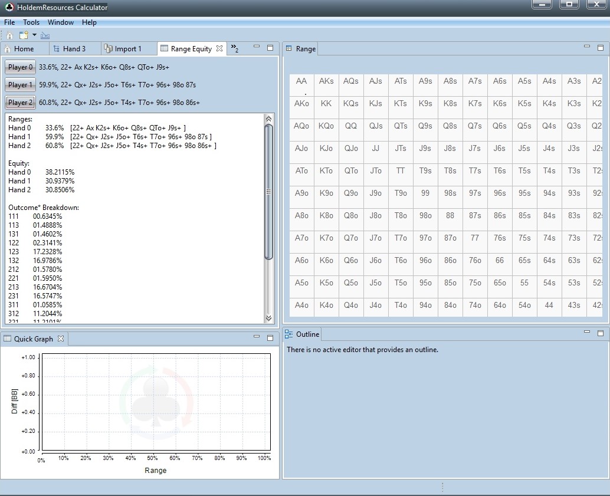The height and width of the screenshot is (496, 610).
Task: Open the Tools menu
Action: (x=31, y=22)
